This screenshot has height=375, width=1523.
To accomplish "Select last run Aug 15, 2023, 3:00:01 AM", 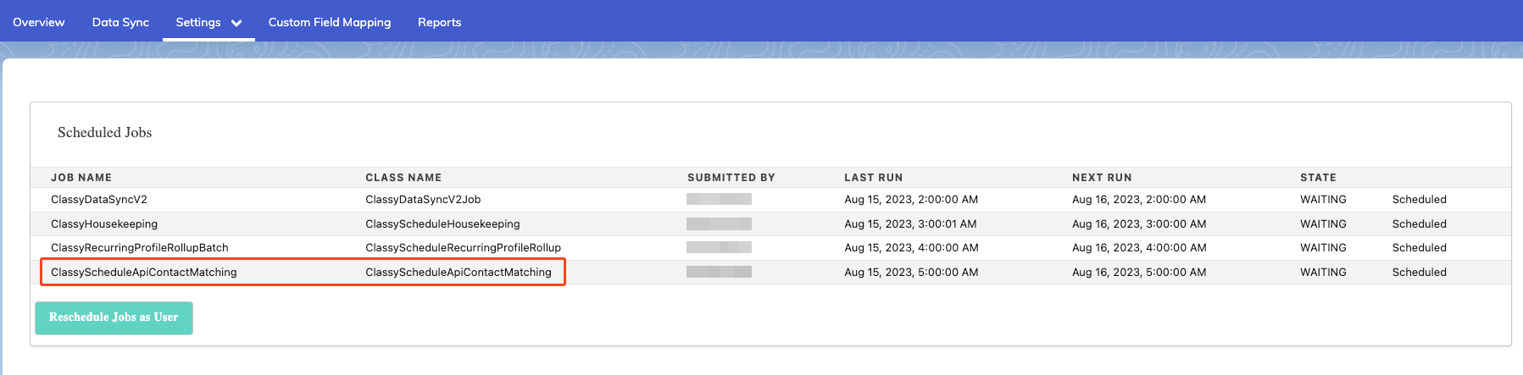I will [x=910, y=224].
